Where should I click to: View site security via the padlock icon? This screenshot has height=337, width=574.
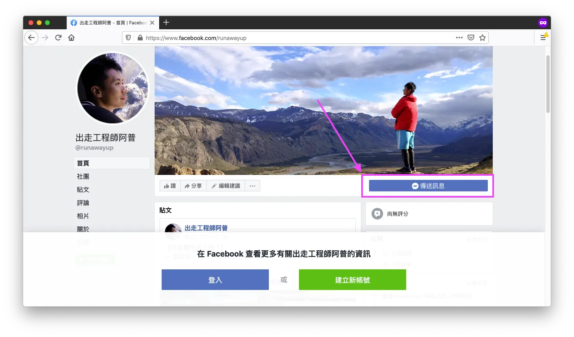point(140,38)
